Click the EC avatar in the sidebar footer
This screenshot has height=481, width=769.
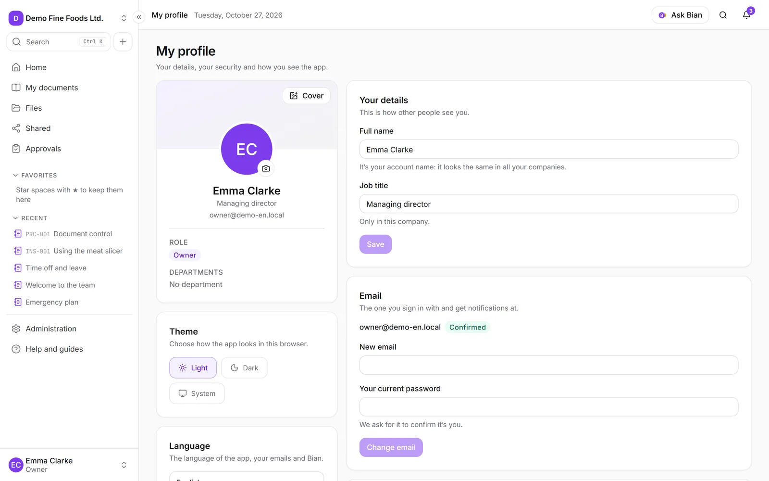tap(16, 465)
